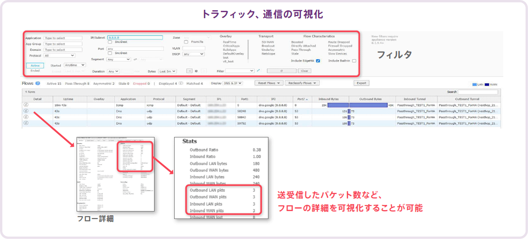
Task: Filter by Slow Devices characteristic
Action: click(338, 54)
